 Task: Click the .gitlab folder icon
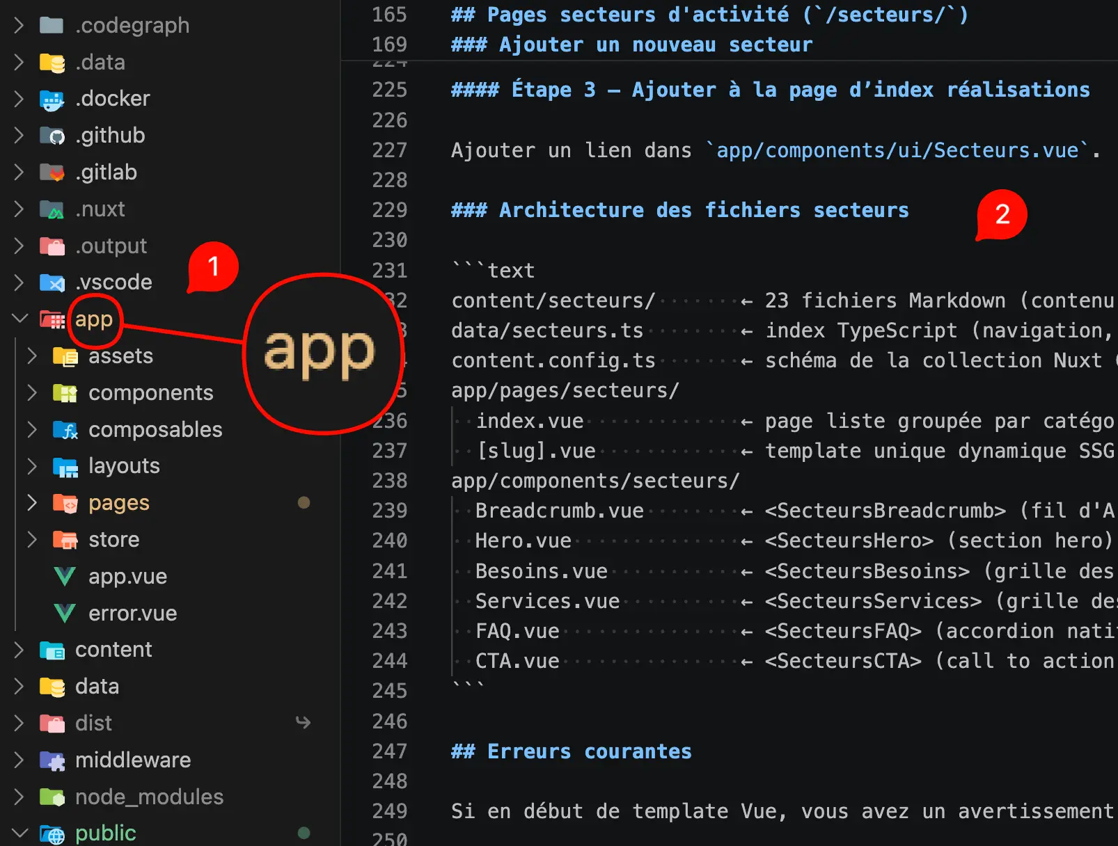(x=52, y=173)
